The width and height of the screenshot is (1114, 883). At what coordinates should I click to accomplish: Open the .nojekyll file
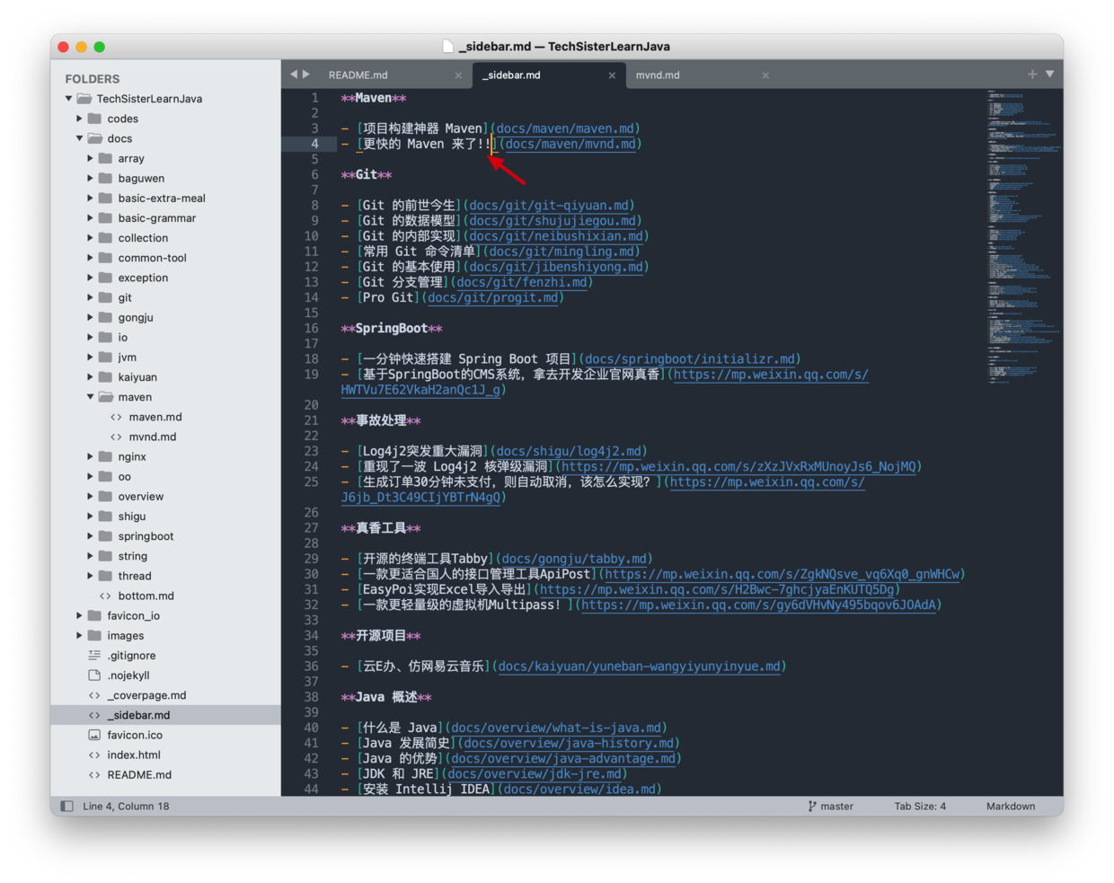128,675
